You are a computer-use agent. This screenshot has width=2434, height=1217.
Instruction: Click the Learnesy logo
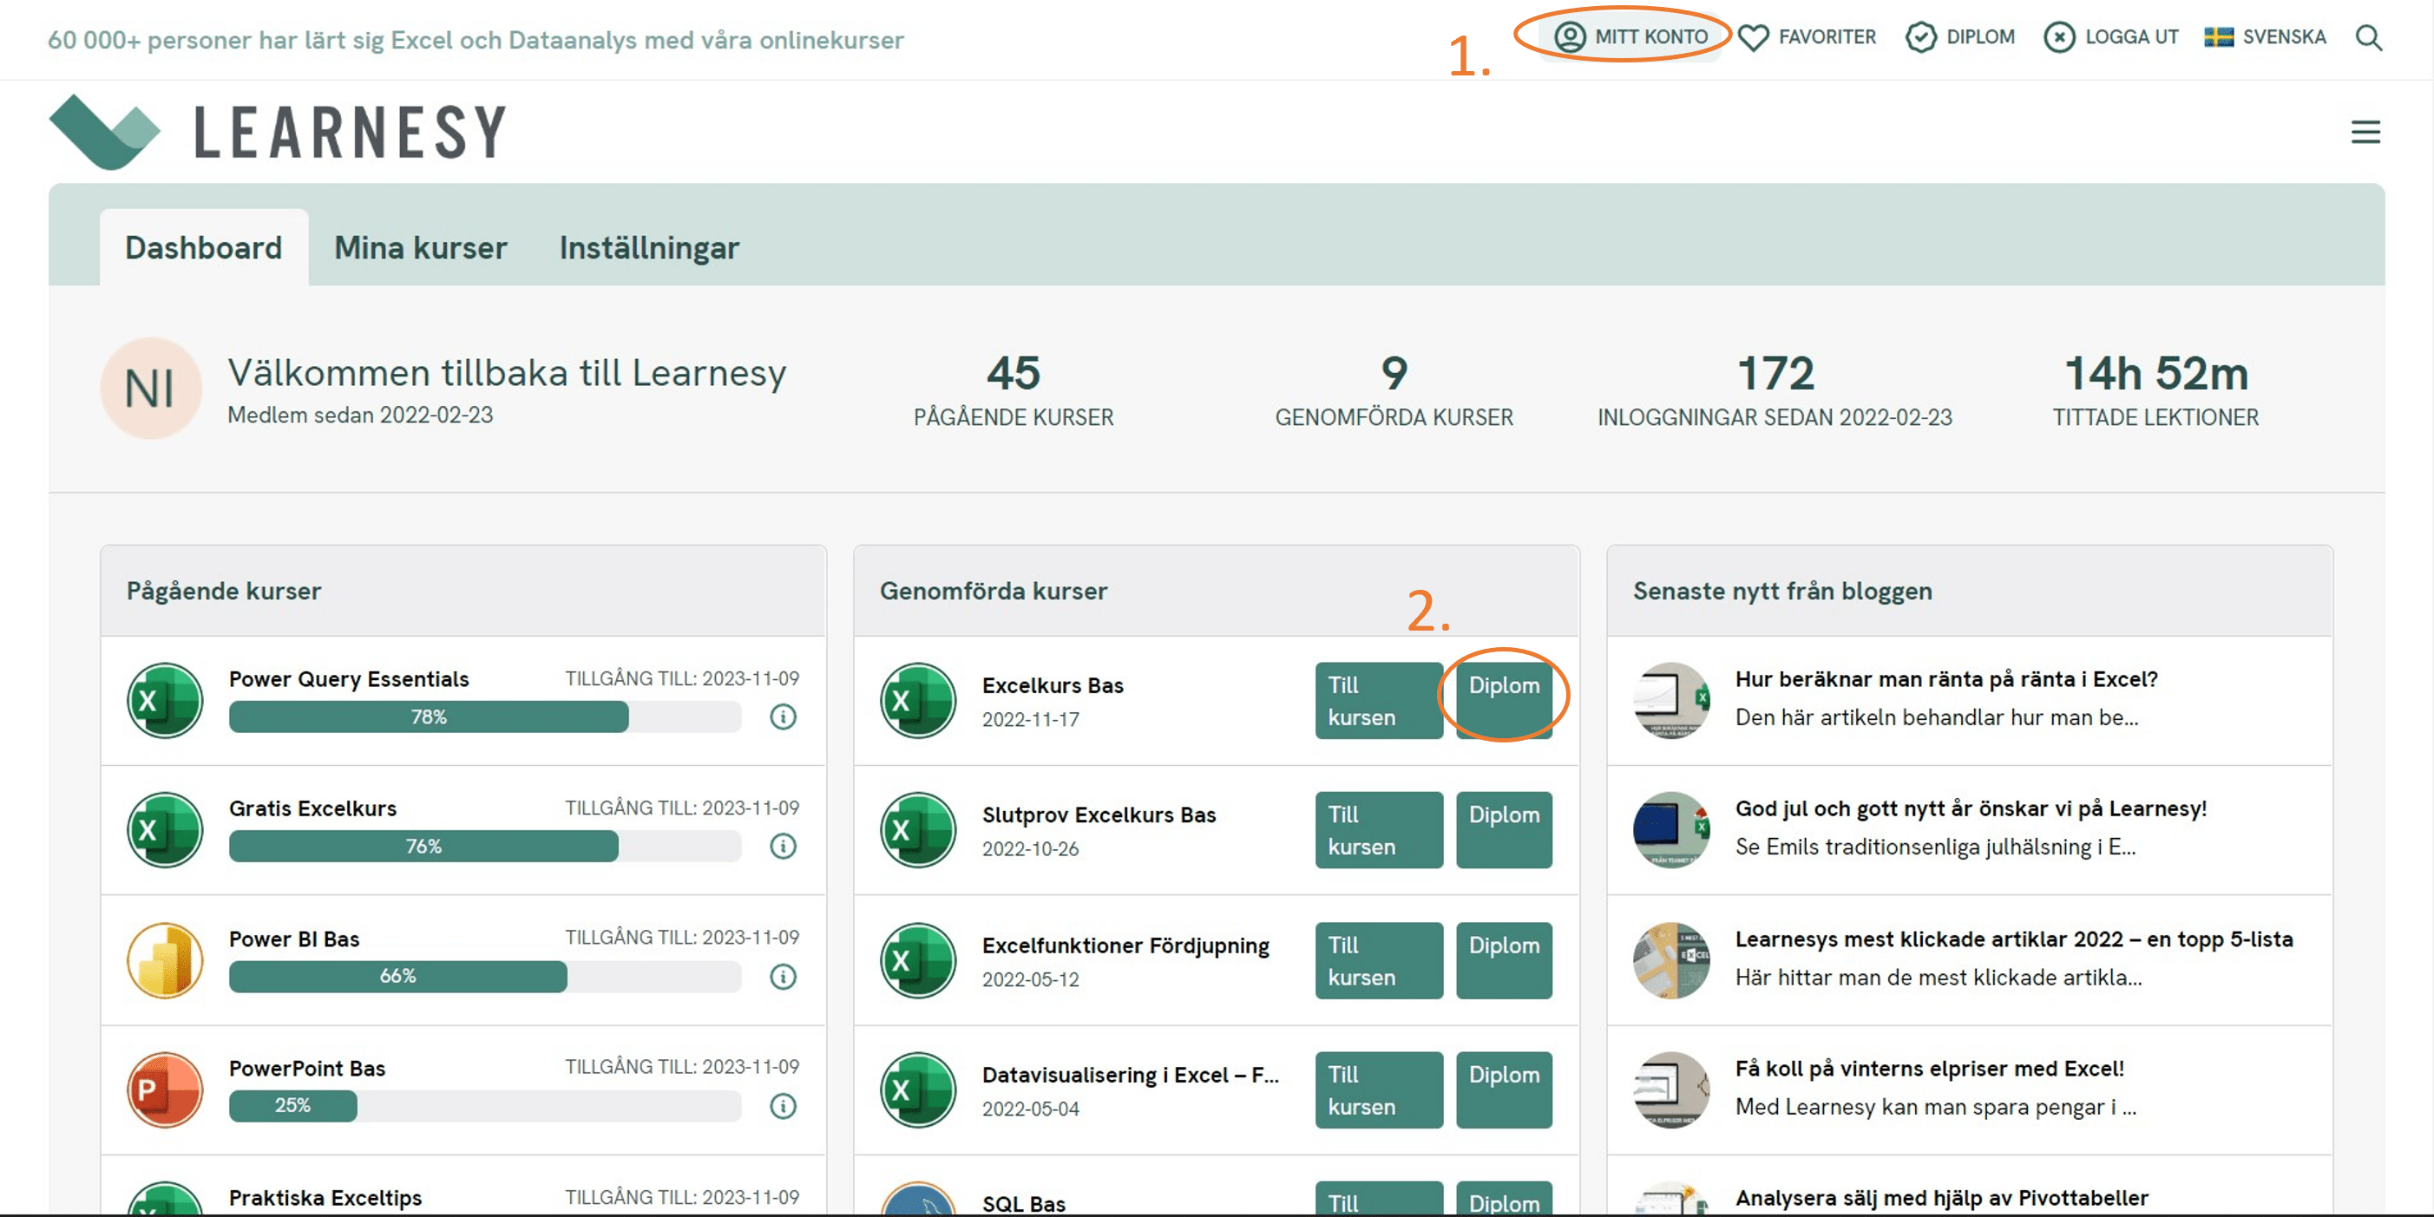point(278,132)
